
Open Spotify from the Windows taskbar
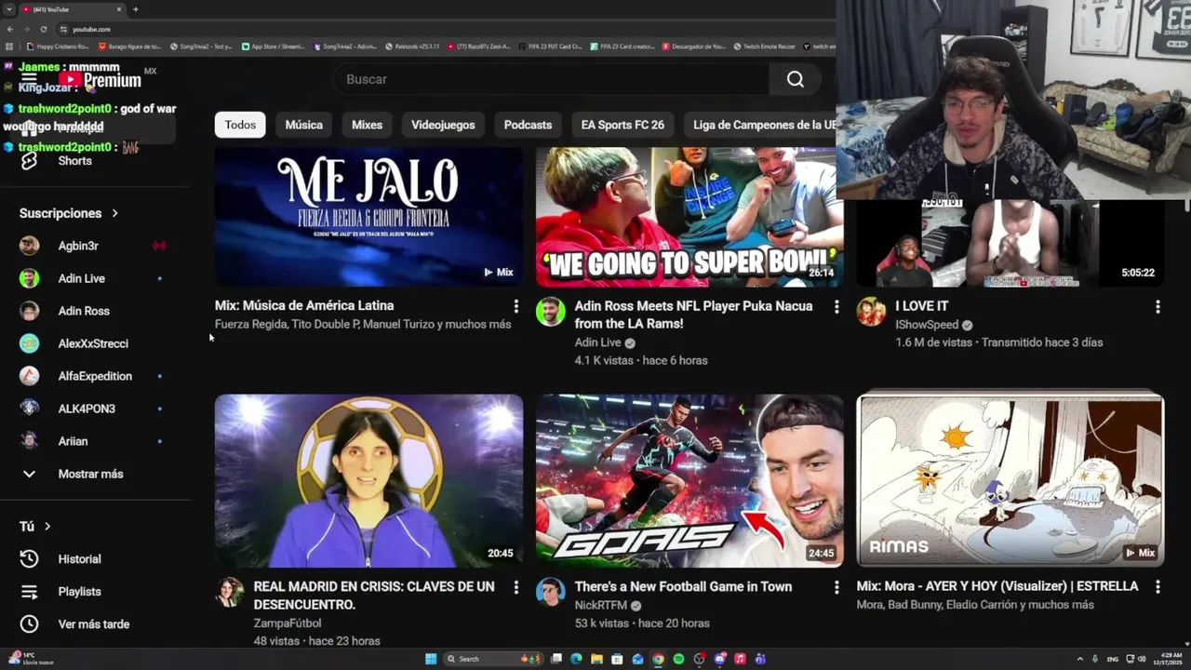(x=678, y=659)
